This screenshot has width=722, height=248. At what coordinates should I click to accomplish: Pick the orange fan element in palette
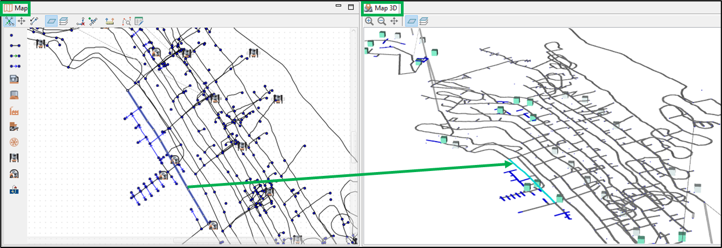point(15,143)
